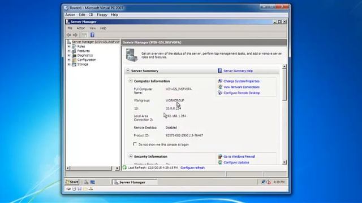Collapse the Computer Information section
362x203 pixels.
pos(131,81)
